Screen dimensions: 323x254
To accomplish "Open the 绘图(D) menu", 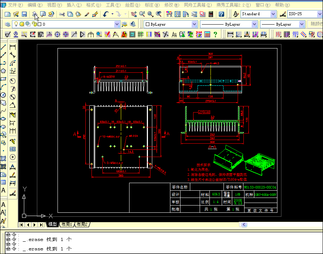I will pyautogui.click(x=133, y=5).
